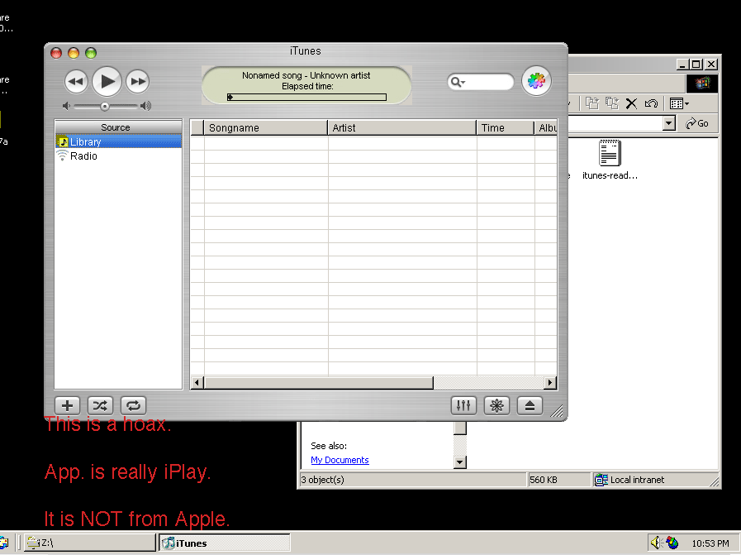The height and width of the screenshot is (555, 741).
Task: Click the iTunes window resize grip
Action: (557, 411)
